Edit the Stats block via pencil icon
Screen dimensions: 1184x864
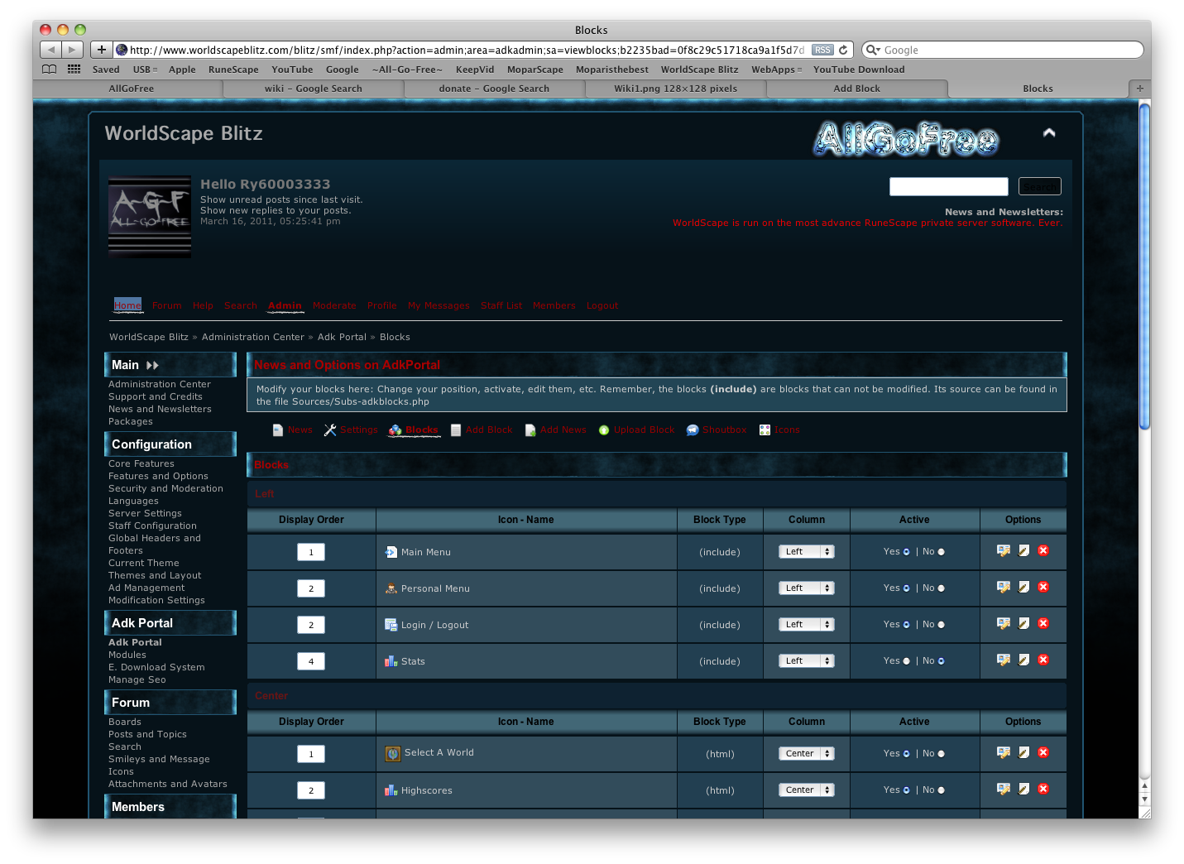1023,660
